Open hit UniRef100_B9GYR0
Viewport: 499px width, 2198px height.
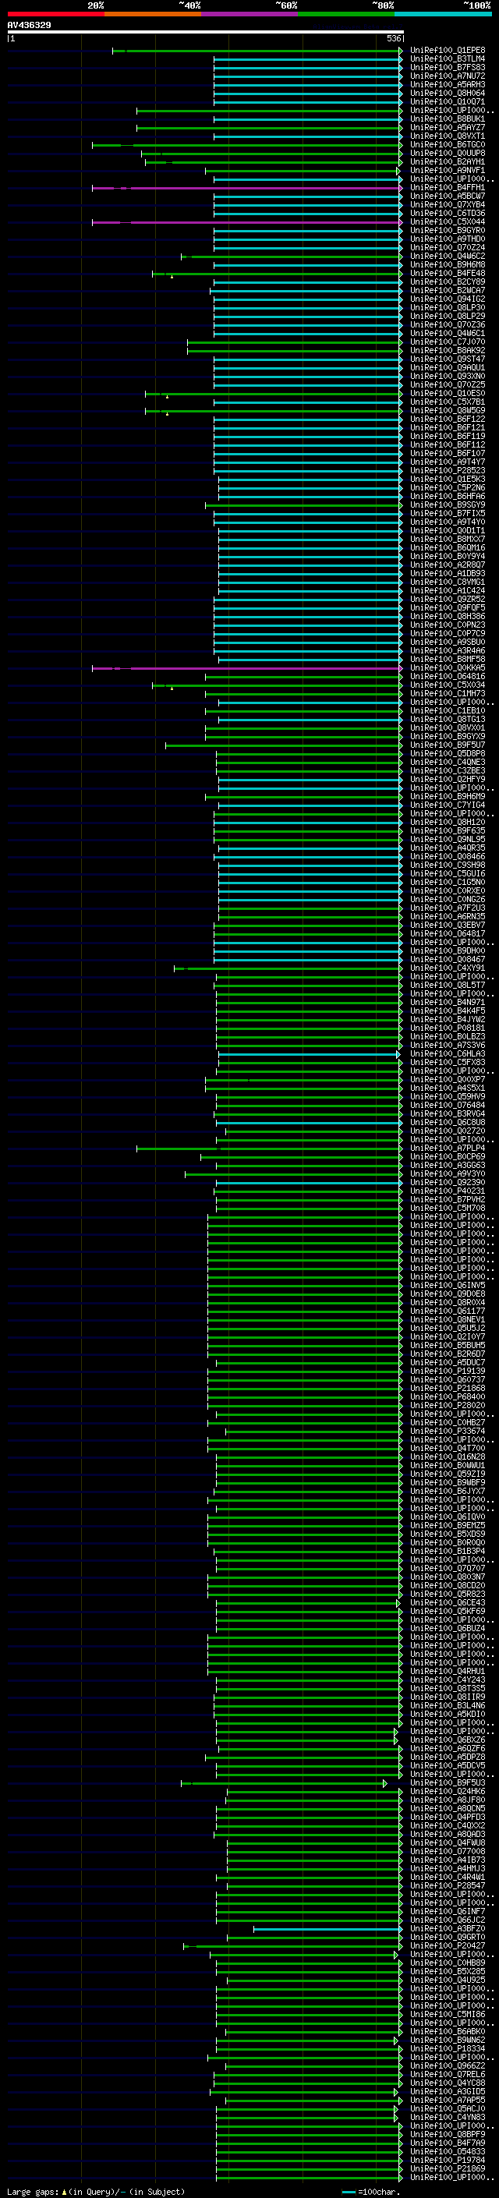pos(448,230)
